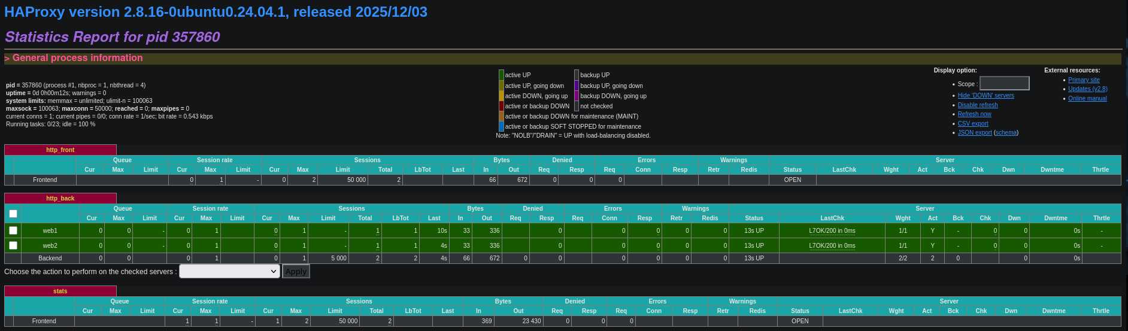Click the Refresh now link
Image resolution: width=1128 pixels, height=331 pixels.
[974, 114]
